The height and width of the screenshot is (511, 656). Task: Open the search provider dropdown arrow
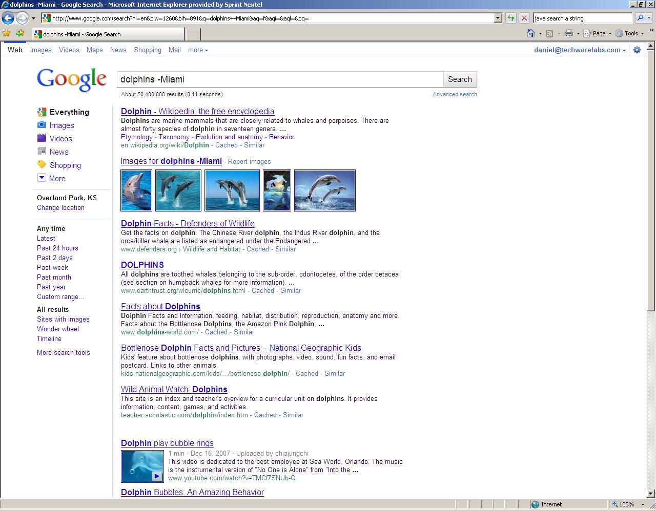(650, 18)
